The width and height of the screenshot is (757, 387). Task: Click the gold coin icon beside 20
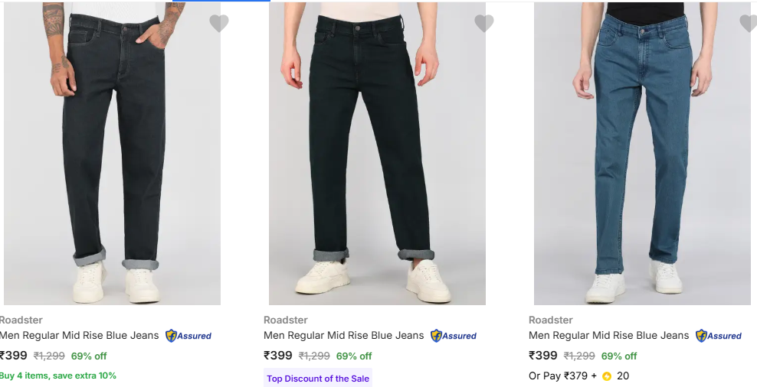607,376
